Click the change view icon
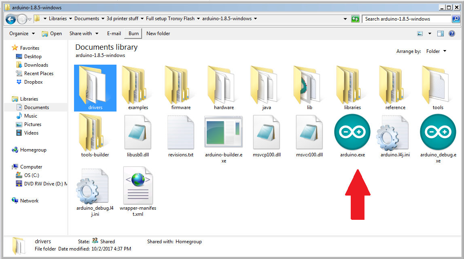The width and height of the screenshot is (464, 259). 420,34
